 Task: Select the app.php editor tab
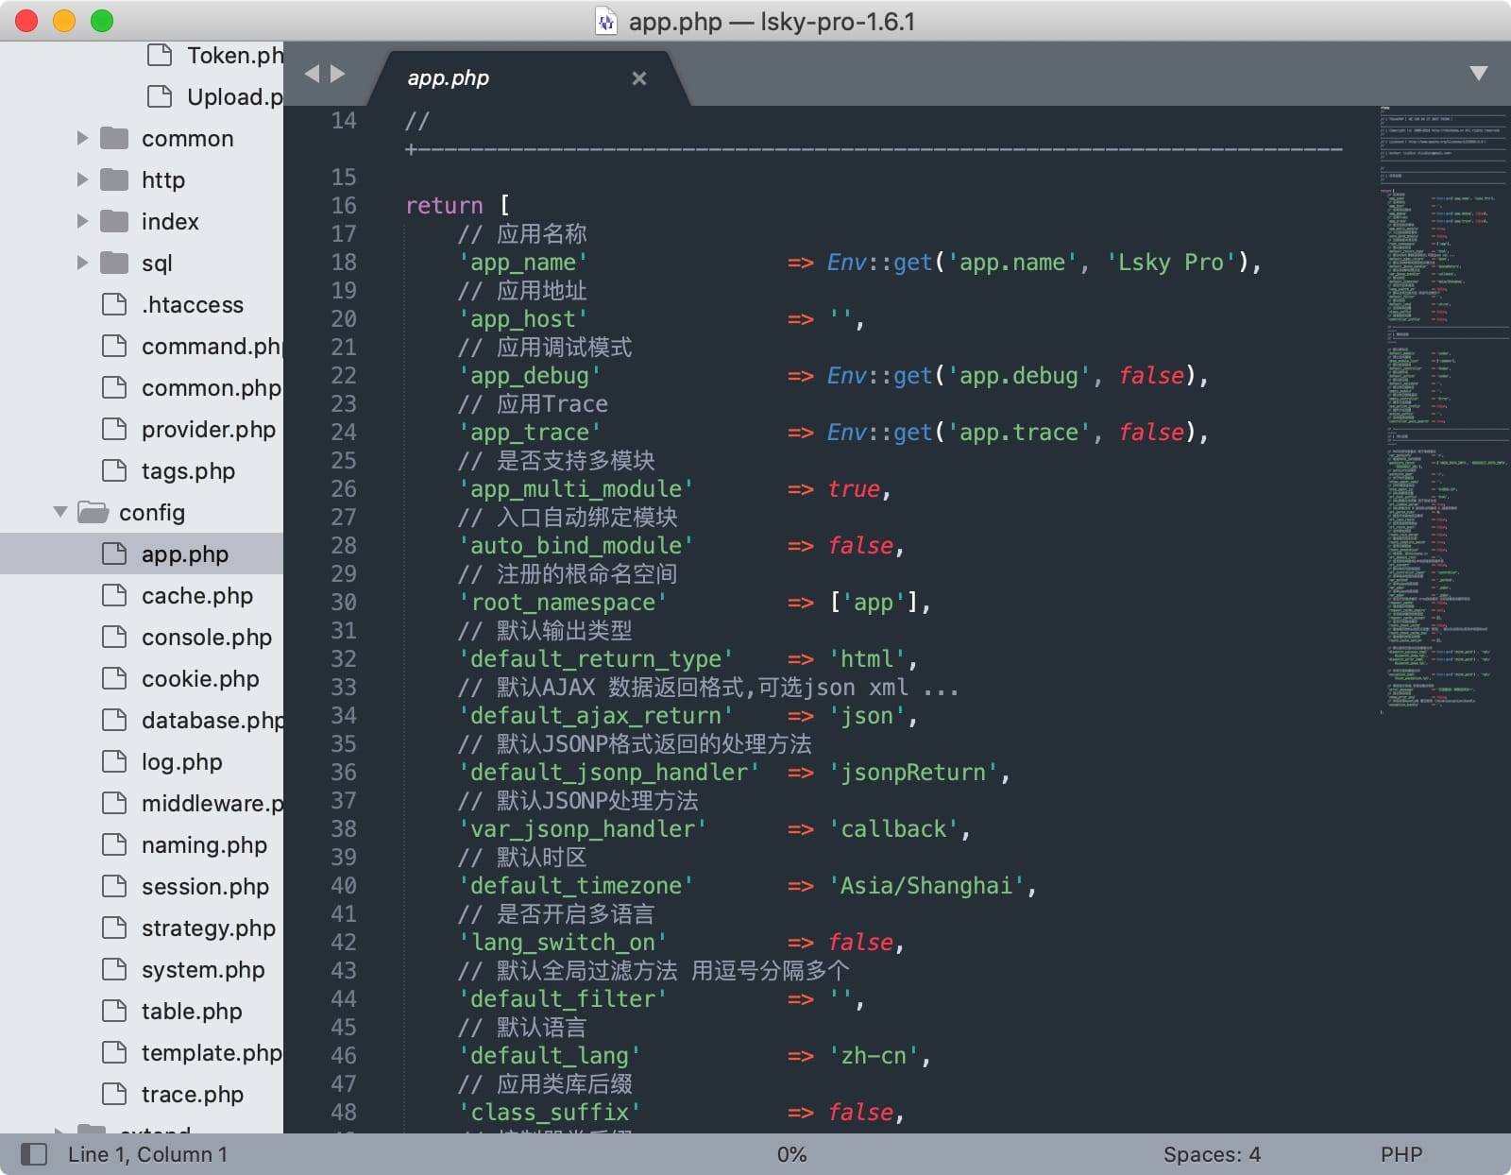(x=449, y=78)
